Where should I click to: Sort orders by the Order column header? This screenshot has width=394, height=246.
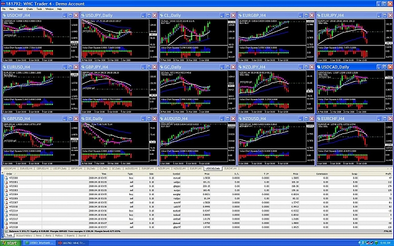point(23,174)
